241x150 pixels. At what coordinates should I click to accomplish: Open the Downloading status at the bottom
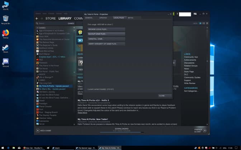[x=122, y=130]
